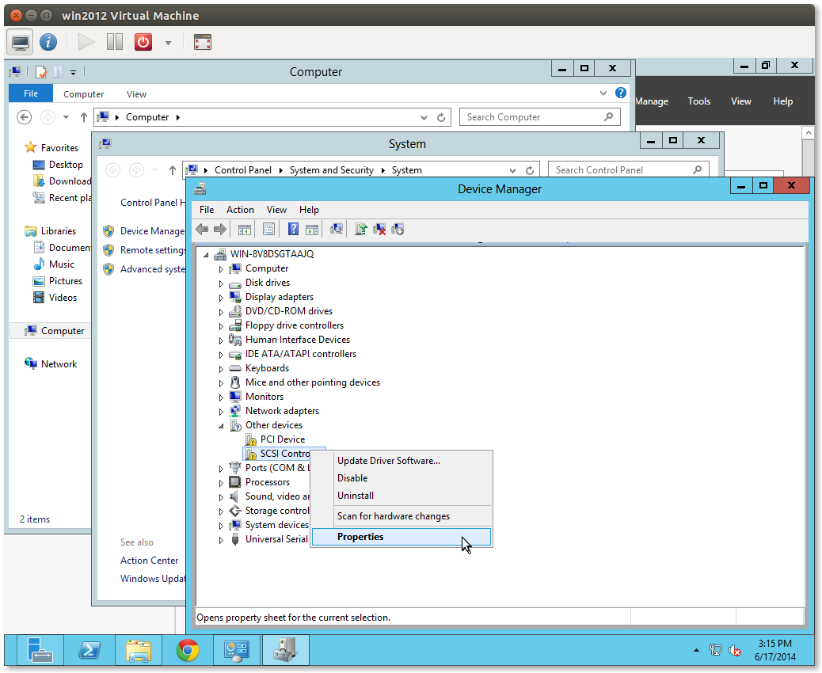Click Forward arrow in Device Manager toolbar
The height and width of the screenshot is (673, 822).
(220, 229)
